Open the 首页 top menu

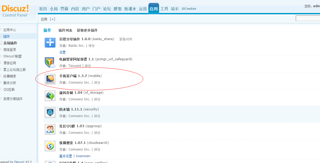pos(43,9)
